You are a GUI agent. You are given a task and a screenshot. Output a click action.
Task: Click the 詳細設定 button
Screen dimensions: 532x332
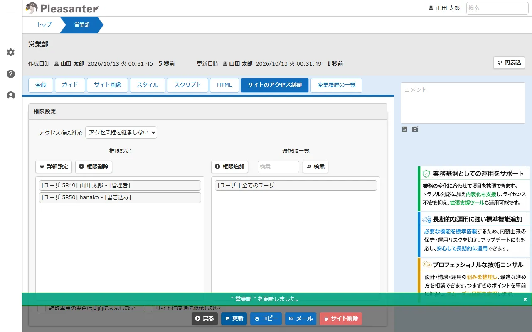click(54, 167)
